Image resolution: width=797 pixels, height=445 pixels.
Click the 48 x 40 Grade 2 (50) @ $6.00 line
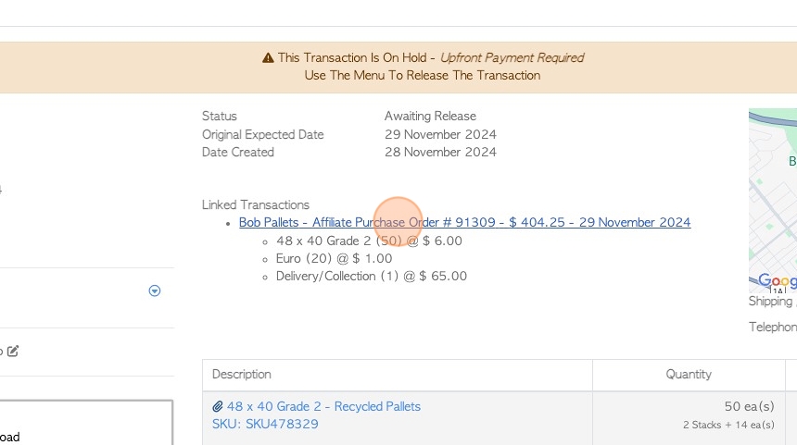click(x=369, y=241)
